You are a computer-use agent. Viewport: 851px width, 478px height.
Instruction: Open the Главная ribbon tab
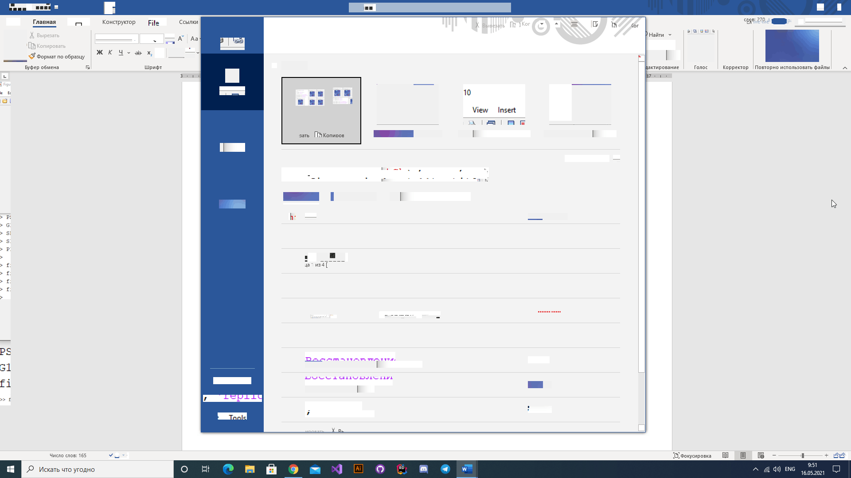click(x=44, y=22)
